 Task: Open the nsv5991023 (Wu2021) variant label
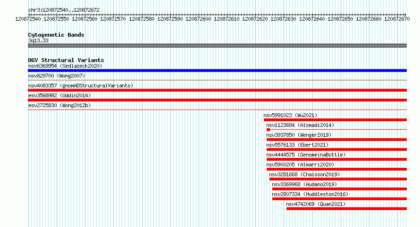click(290, 115)
